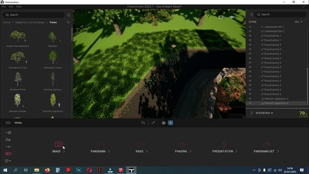Click the system tray volume icon
309x174 pixels.
(x=280, y=170)
